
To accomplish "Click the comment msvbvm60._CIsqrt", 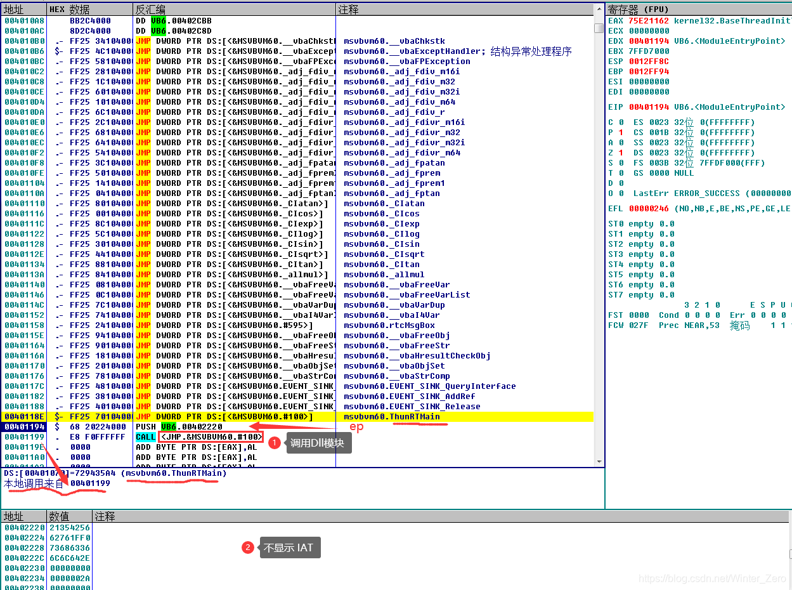I will pos(384,254).
